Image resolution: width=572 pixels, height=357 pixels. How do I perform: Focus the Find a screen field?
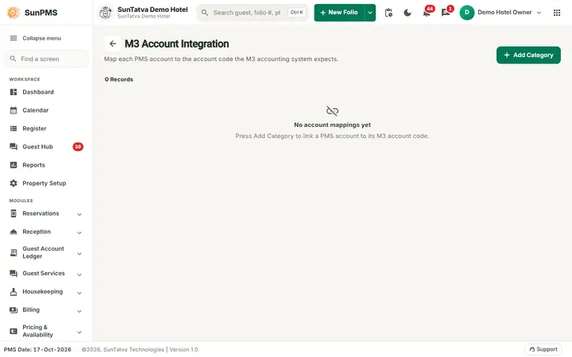[x=46, y=59]
